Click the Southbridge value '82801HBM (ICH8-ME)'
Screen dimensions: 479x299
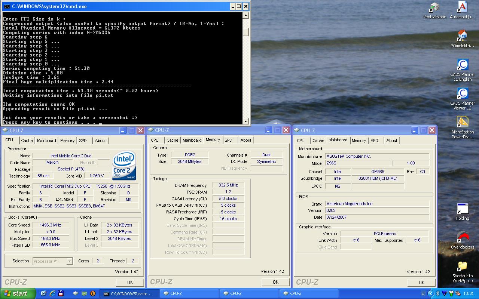click(x=378, y=178)
